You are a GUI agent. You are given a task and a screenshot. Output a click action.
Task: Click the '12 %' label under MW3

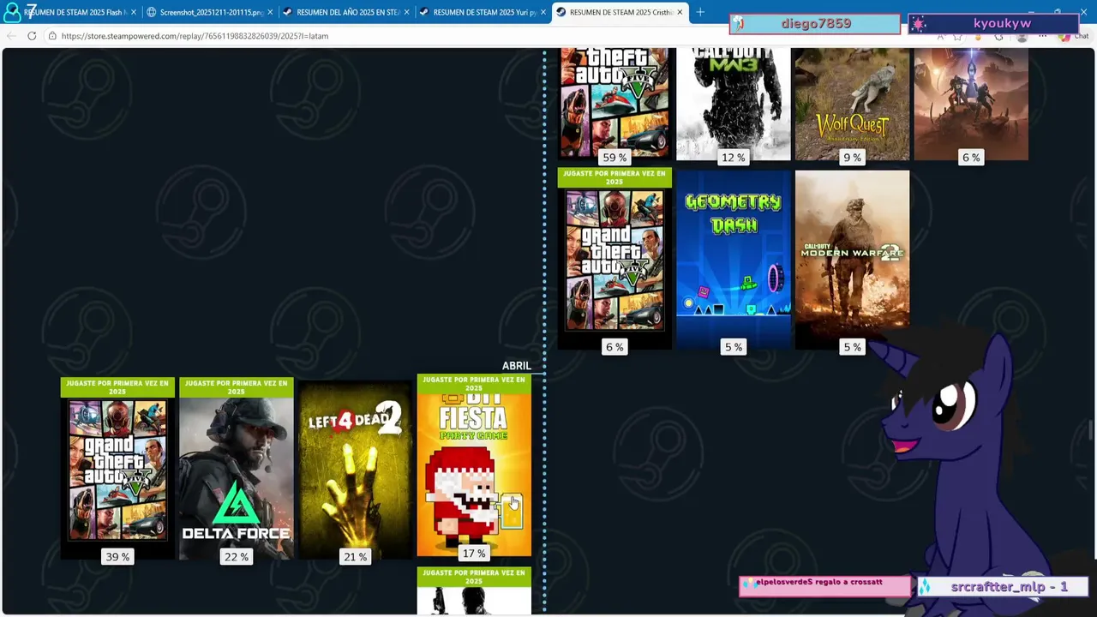point(734,158)
